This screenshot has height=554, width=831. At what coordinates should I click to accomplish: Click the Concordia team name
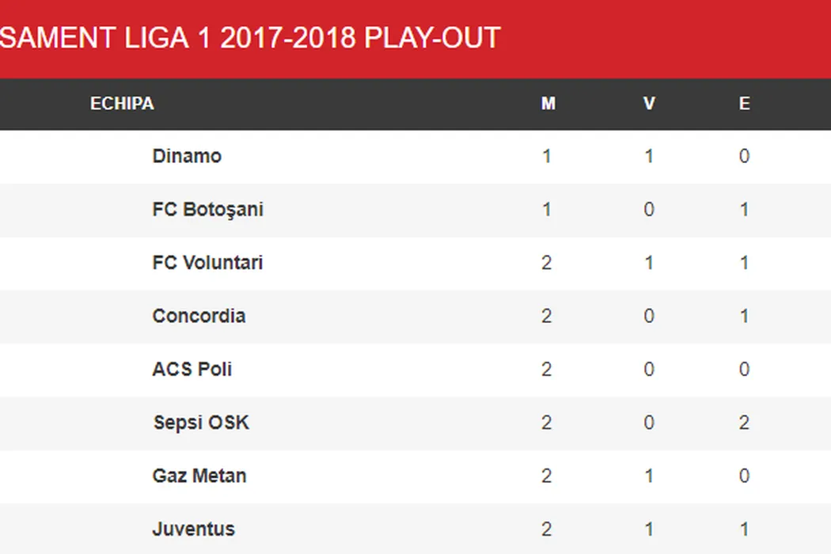(199, 316)
